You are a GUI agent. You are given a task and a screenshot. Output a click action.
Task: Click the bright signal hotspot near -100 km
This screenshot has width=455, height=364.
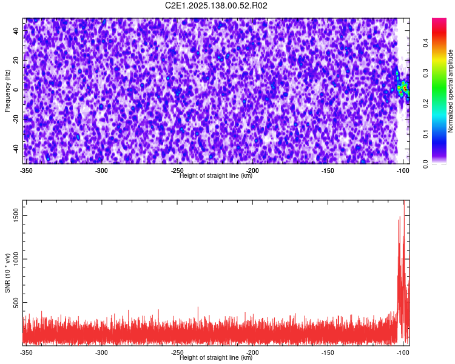pyautogui.click(x=403, y=88)
